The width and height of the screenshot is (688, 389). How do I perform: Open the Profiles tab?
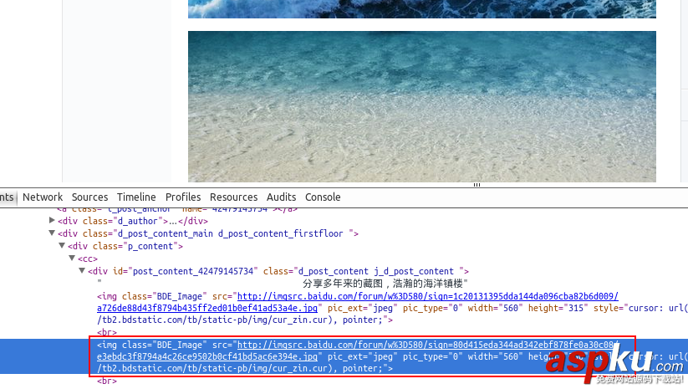tap(183, 197)
